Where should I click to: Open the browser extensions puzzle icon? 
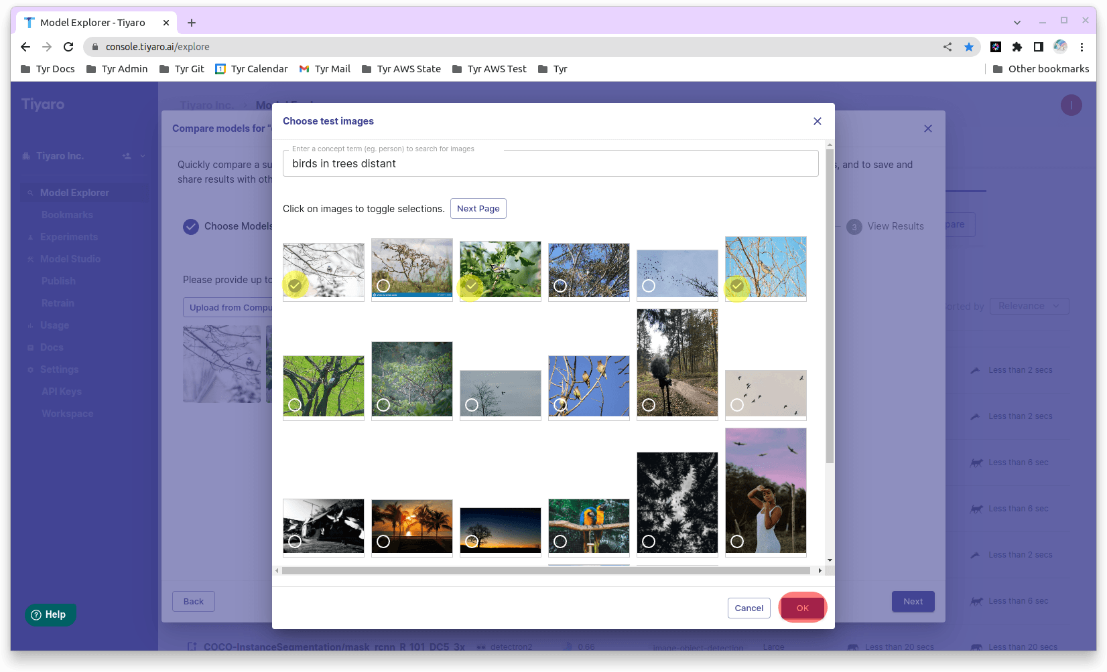click(x=1017, y=47)
